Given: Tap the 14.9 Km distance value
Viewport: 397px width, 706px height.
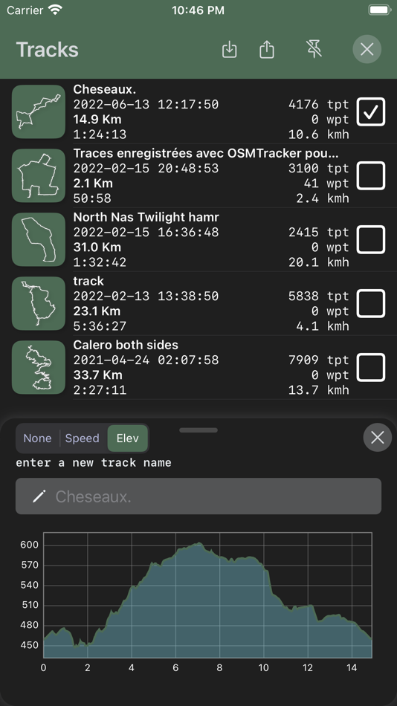Looking at the screenshot, I should pos(97,120).
